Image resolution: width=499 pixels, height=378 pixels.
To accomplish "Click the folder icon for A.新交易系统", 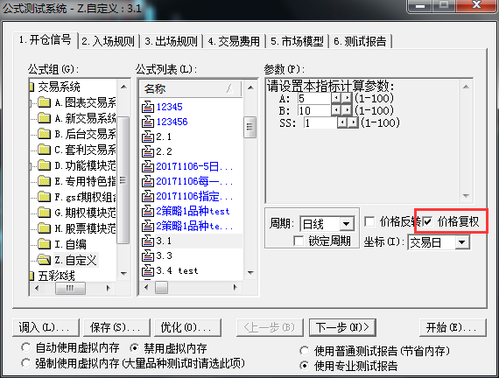I will tap(45, 118).
